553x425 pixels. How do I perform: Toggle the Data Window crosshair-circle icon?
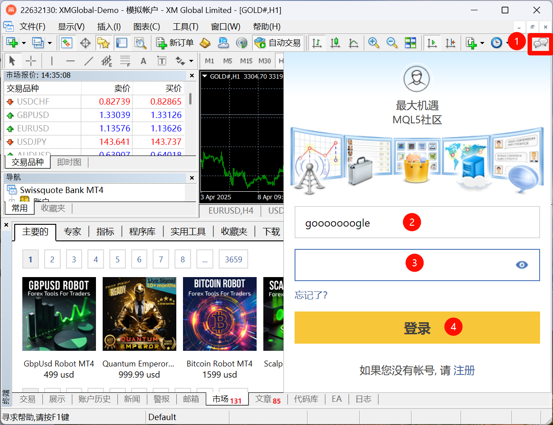[x=85, y=43]
